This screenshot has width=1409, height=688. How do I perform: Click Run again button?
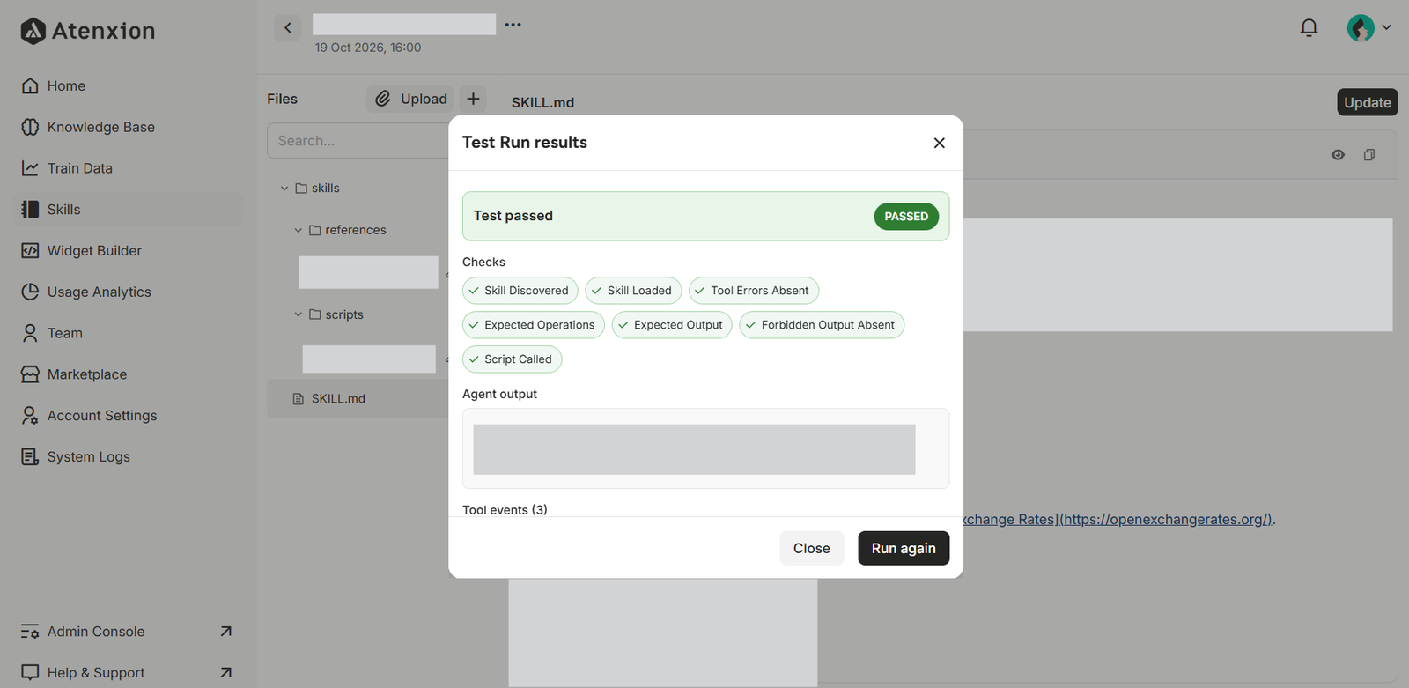tap(904, 548)
